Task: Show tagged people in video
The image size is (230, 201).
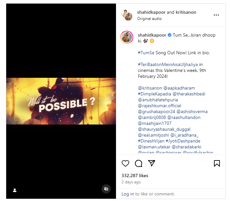Action: coord(15,190)
